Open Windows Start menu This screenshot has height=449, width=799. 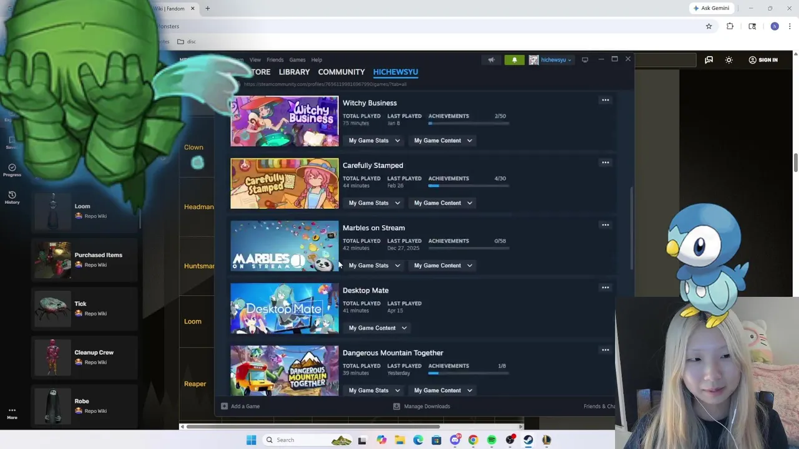(x=251, y=440)
